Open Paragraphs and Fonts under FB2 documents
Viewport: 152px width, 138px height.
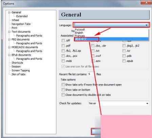[29, 43]
